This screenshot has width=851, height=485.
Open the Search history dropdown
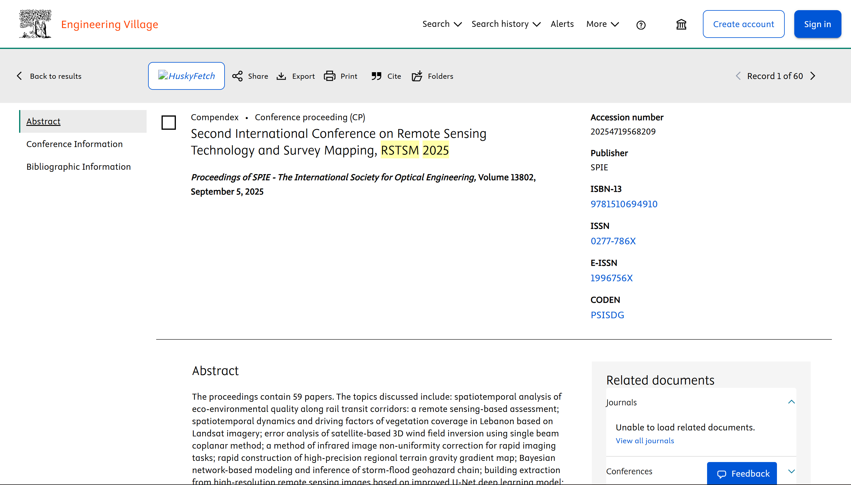click(506, 24)
